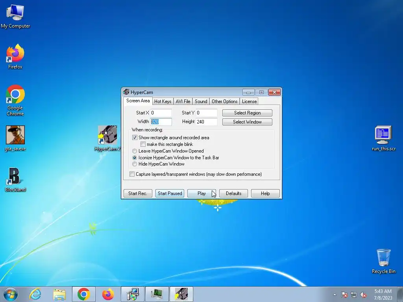This screenshot has width=403, height=302.
Task: Click HyperCam taskbar button
Action: pyautogui.click(x=181, y=294)
